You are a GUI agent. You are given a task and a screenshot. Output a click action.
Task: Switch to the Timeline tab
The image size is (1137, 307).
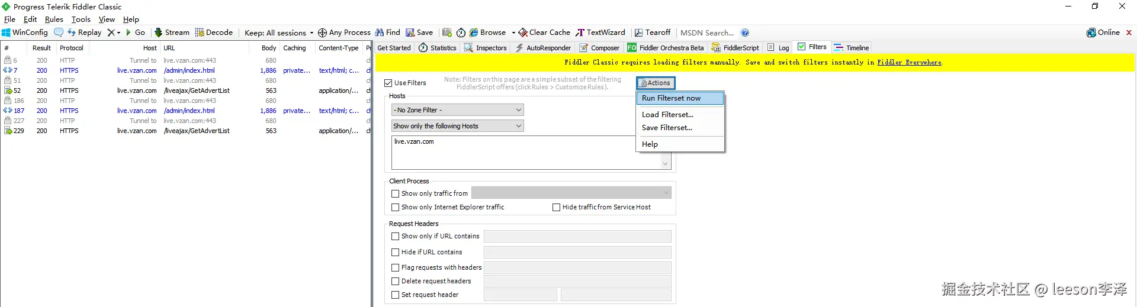point(852,48)
